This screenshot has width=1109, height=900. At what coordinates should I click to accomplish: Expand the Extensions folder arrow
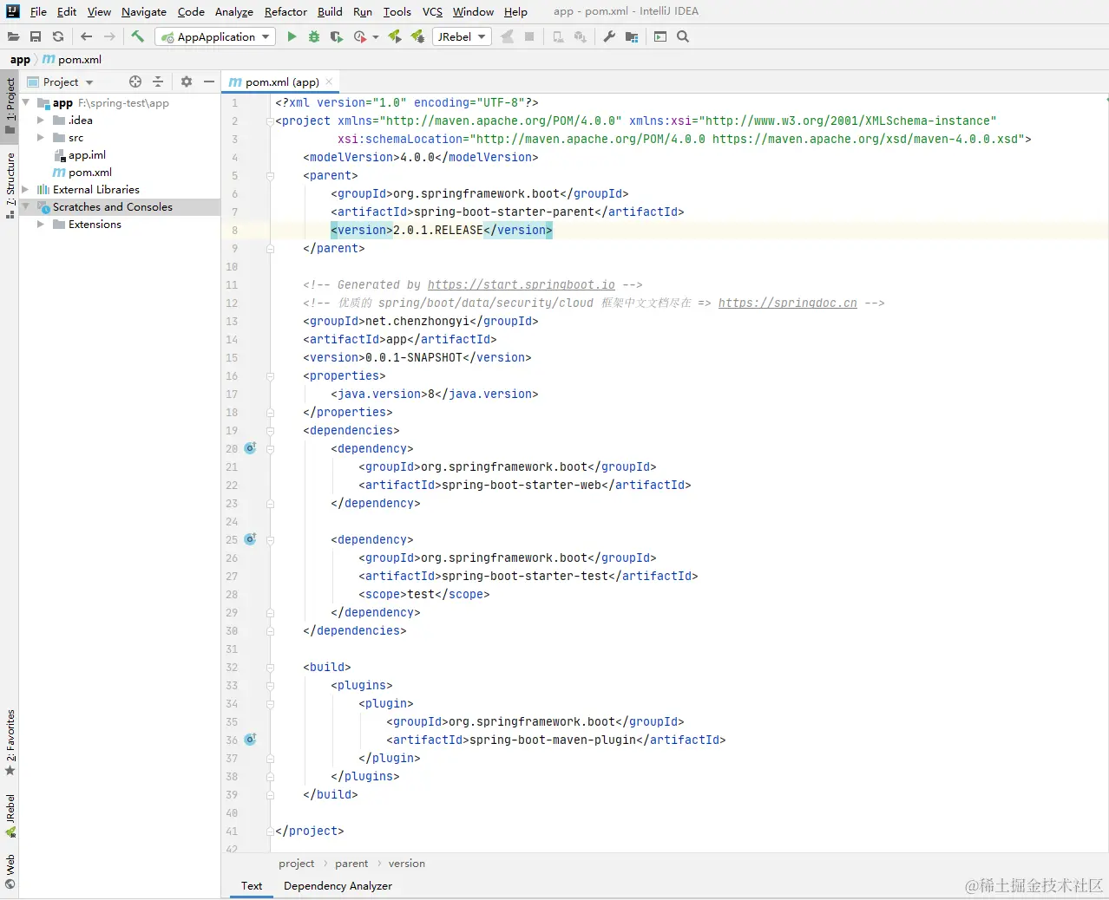(x=41, y=224)
